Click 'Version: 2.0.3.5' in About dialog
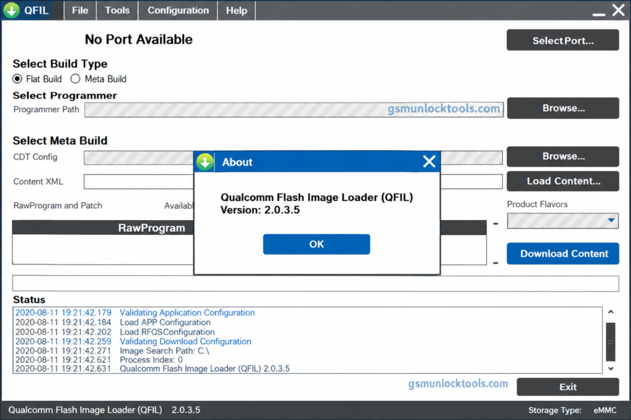This screenshot has width=631, height=420. (x=260, y=210)
